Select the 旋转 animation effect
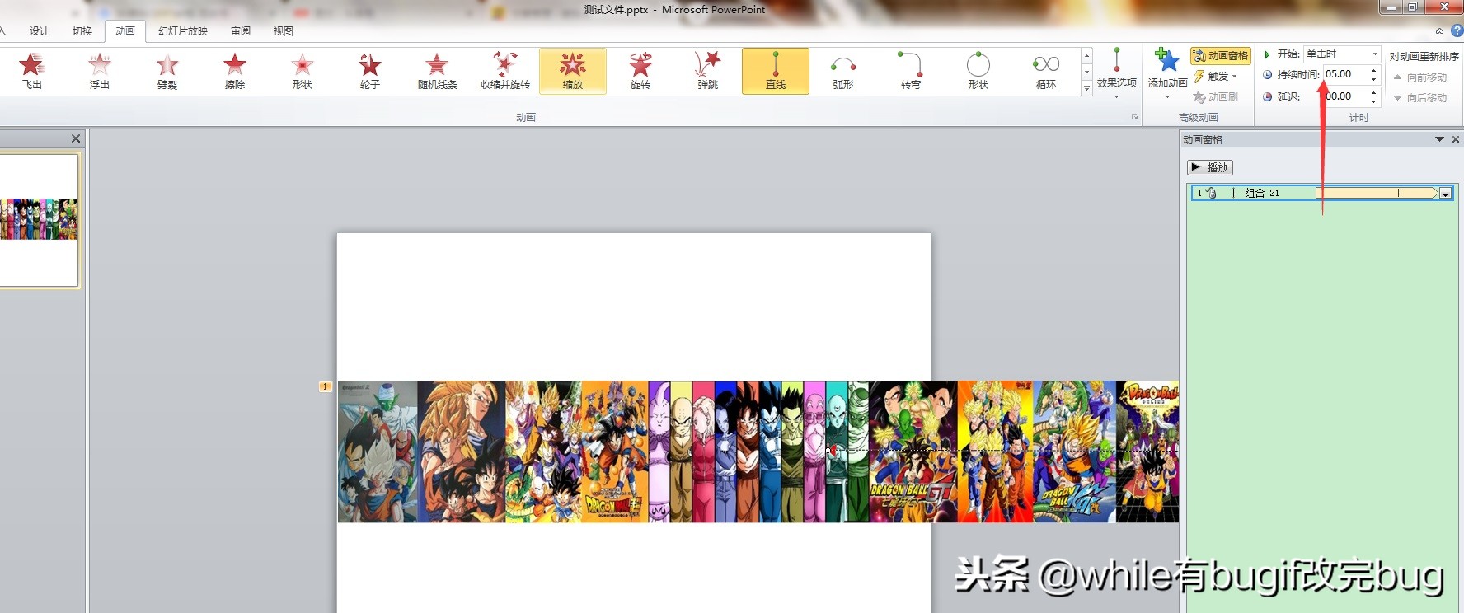1464x613 pixels. pyautogui.click(x=640, y=71)
